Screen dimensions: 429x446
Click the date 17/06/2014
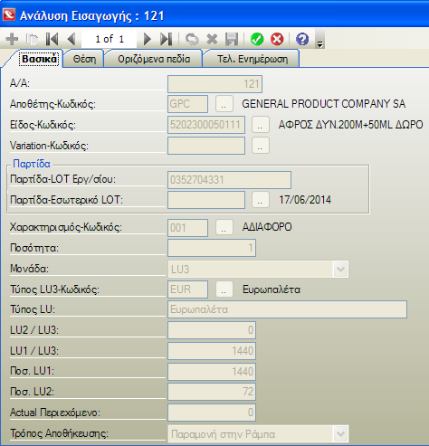305,200
